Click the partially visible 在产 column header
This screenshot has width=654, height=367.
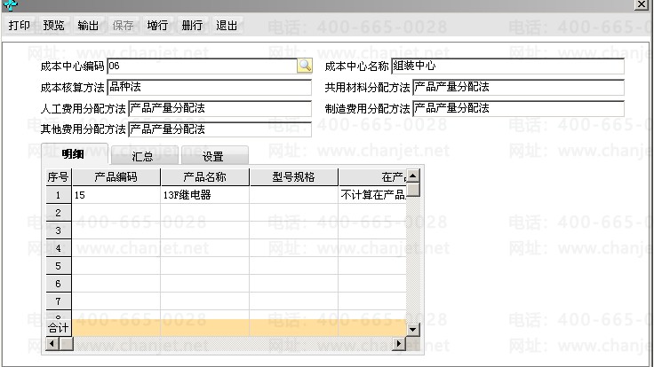(372, 177)
